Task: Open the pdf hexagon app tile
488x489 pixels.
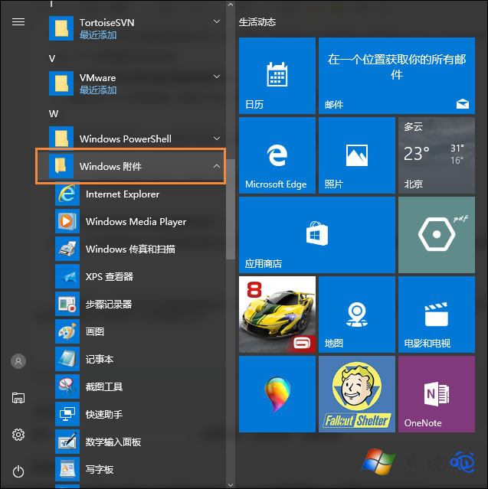Action: pyautogui.click(x=437, y=235)
